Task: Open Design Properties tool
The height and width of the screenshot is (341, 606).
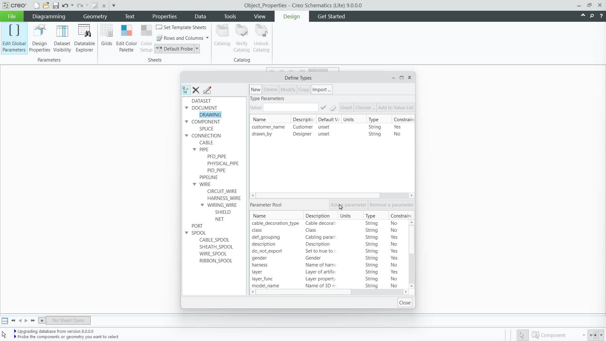Action: [x=39, y=38]
